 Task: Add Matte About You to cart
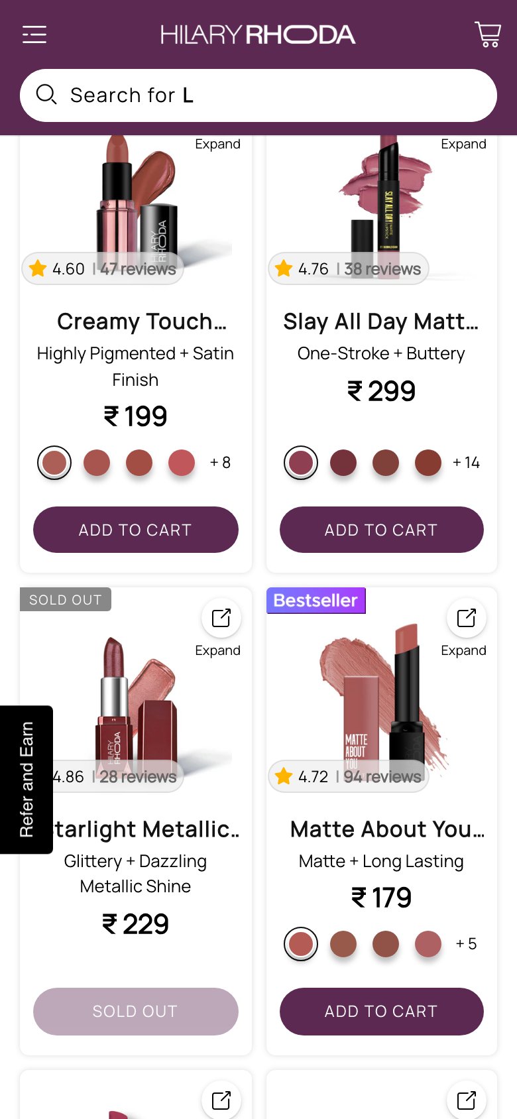pyautogui.click(x=382, y=1011)
